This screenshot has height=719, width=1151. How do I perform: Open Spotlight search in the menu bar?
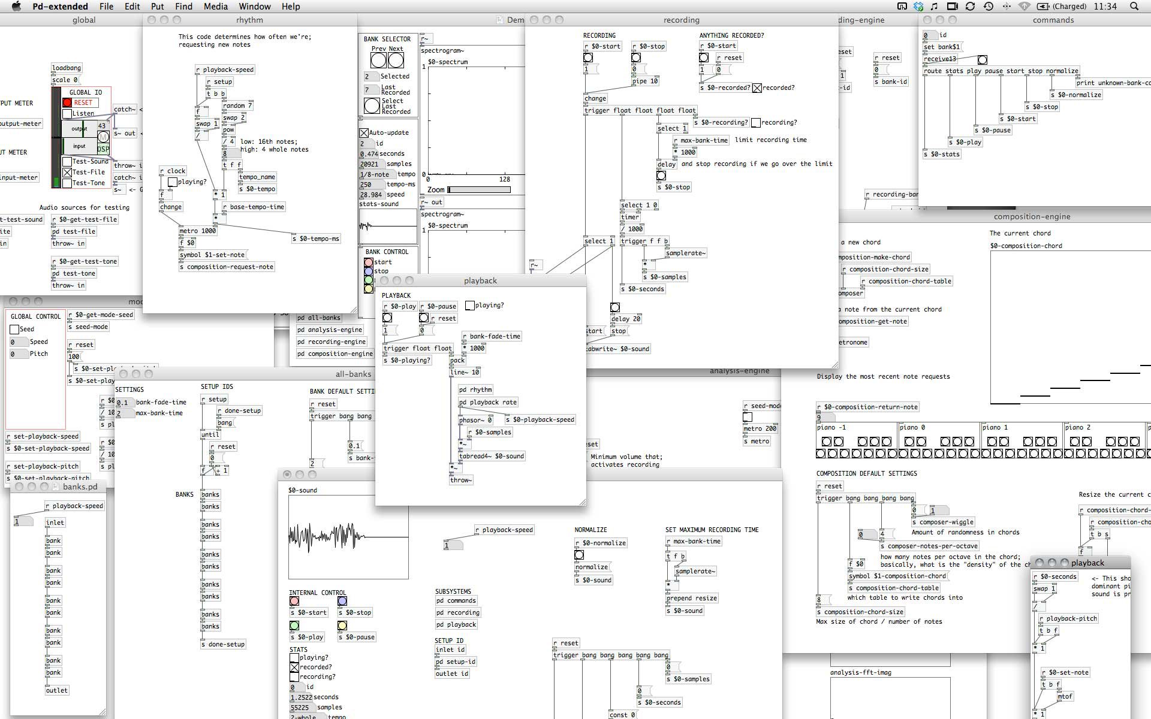pos(1134,7)
